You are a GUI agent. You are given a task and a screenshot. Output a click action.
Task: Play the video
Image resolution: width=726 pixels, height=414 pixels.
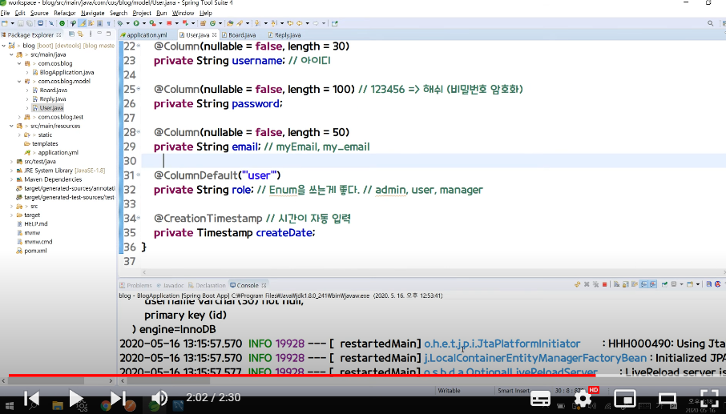tap(76, 398)
